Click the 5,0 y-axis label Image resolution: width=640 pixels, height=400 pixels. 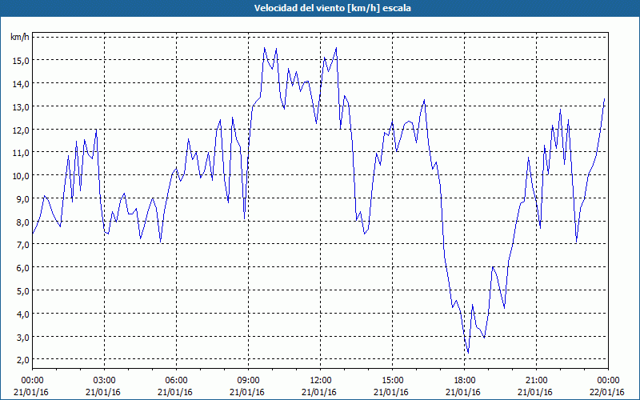pos(22,291)
